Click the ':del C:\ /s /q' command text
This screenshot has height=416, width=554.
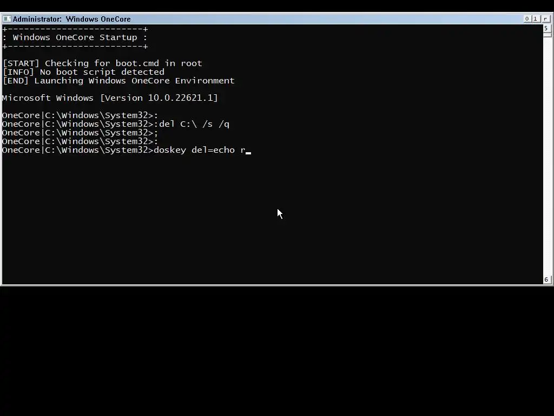tap(192, 124)
